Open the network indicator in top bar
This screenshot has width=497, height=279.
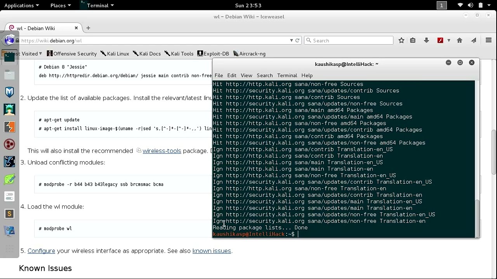click(461, 5)
